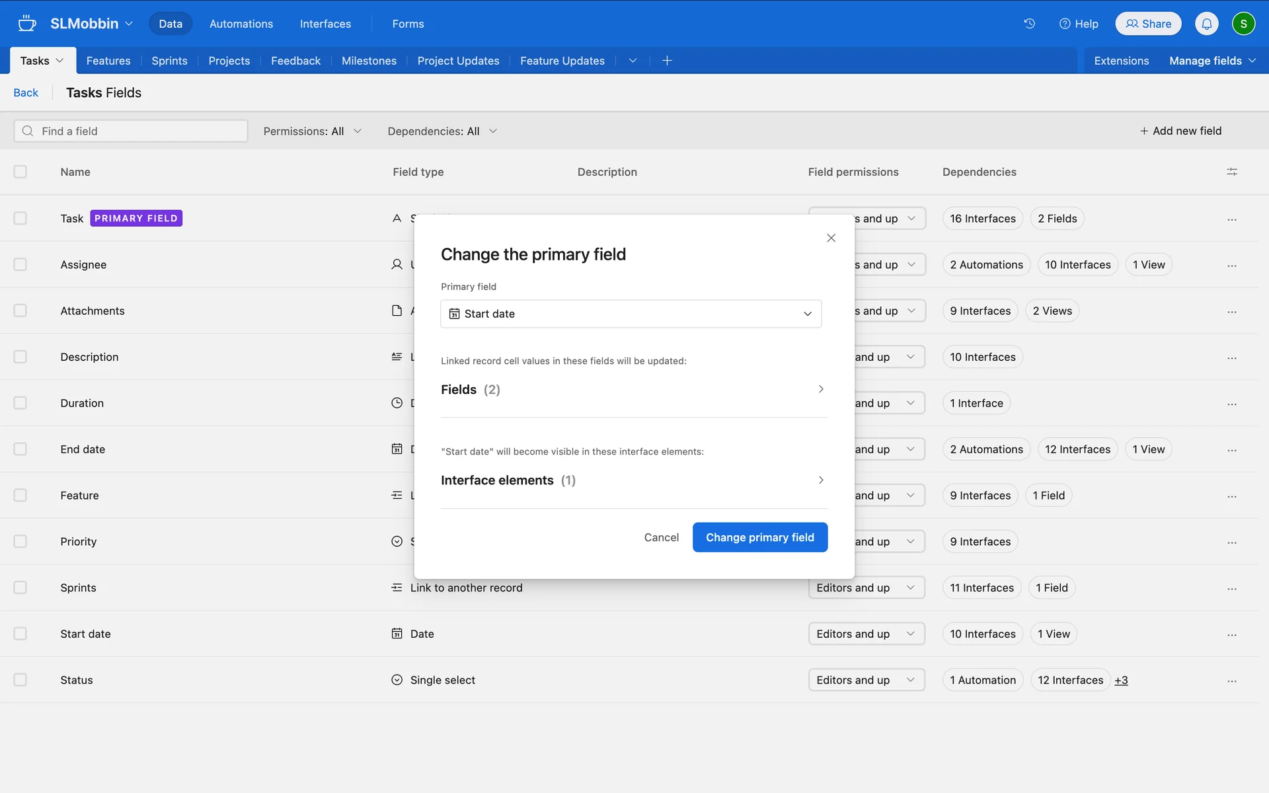
Task: Open more options for Task row
Action: [1231, 219]
